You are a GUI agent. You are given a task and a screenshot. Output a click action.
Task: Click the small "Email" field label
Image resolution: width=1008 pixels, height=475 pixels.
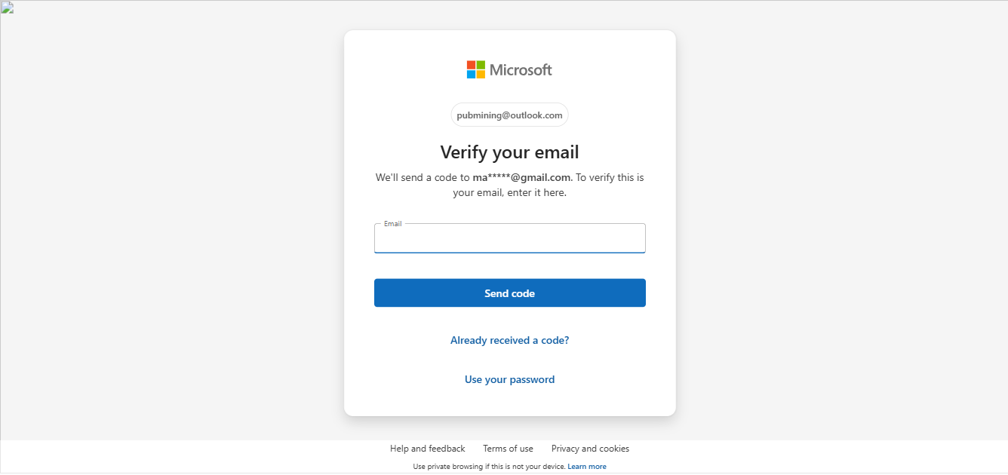tap(392, 224)
